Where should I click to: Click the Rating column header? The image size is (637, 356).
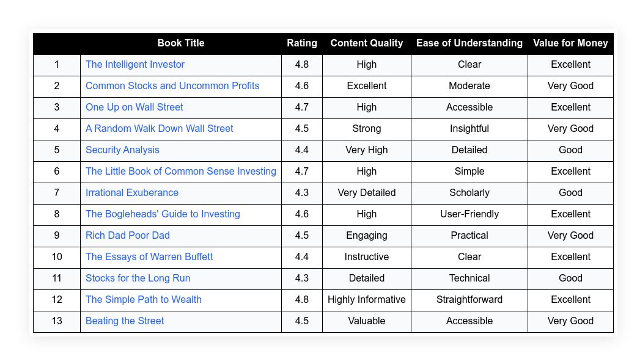tap(302, 43)
